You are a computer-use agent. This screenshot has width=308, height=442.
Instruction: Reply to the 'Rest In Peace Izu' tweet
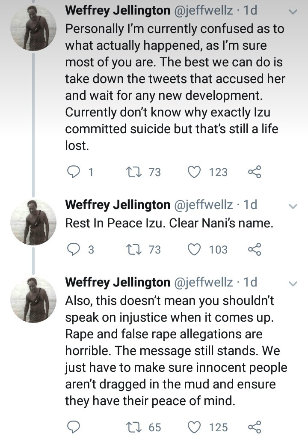(x=74, y=249)
